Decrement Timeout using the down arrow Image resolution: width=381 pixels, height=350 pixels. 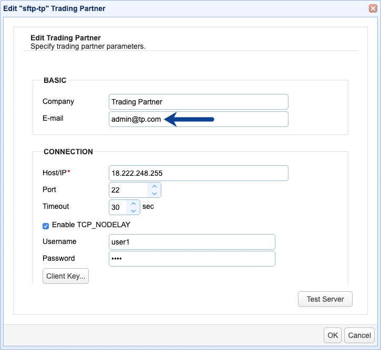[x=133, y=211]
